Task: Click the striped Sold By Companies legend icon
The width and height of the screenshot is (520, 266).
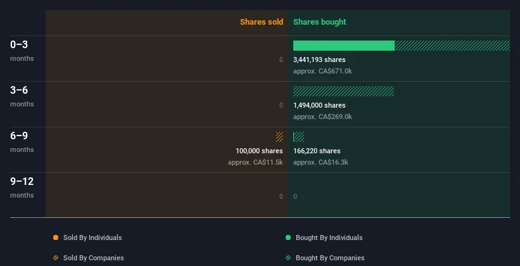Action: [x=56, y=258]
